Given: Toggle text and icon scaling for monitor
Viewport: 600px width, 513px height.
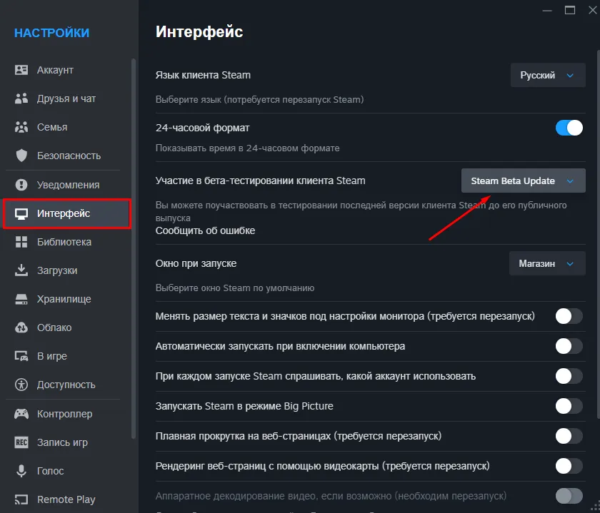Looking at the screenshot, I should 569,316.
